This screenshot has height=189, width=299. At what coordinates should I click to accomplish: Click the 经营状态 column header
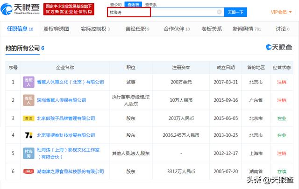point(282,68)
